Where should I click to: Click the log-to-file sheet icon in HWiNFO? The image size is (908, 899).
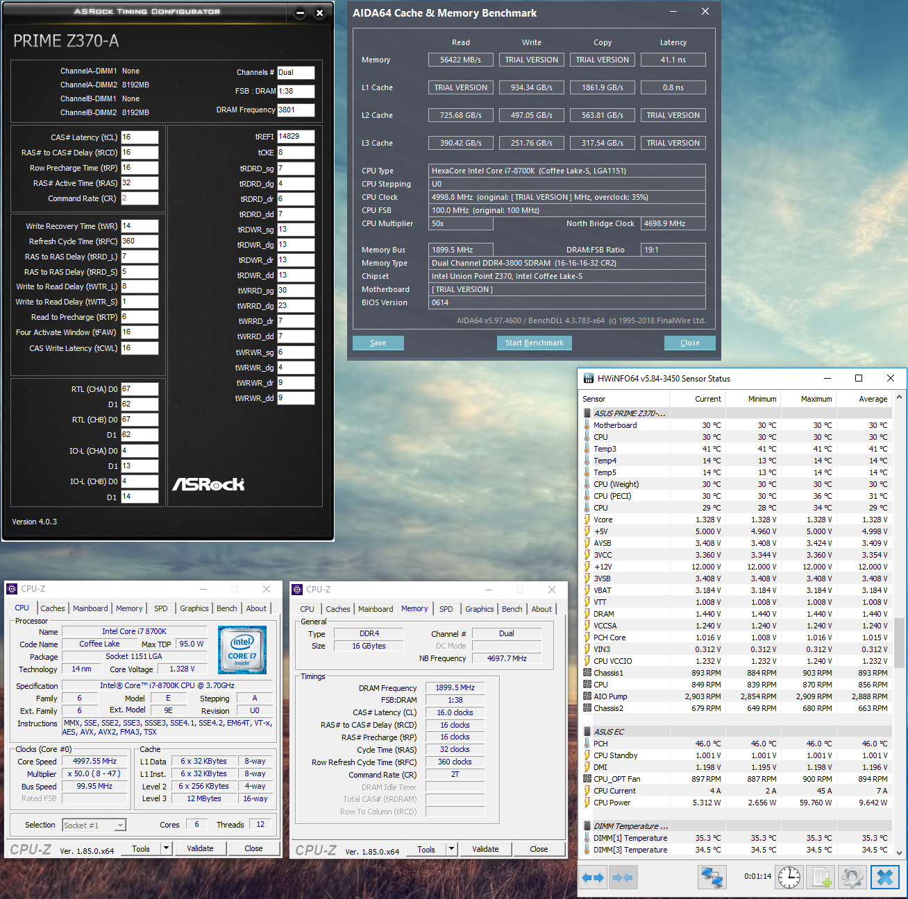(x=821, y=877)
